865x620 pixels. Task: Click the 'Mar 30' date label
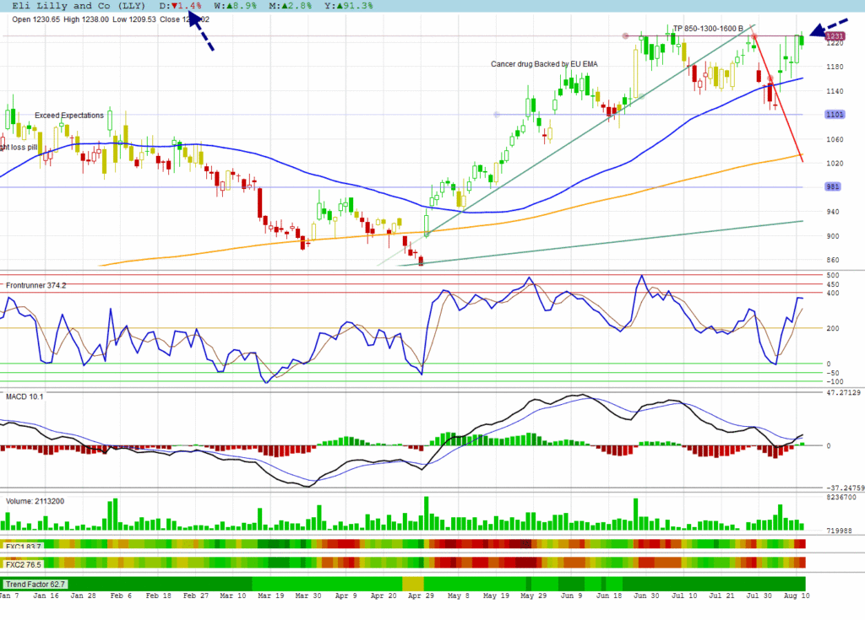click(x=308, y=596)
